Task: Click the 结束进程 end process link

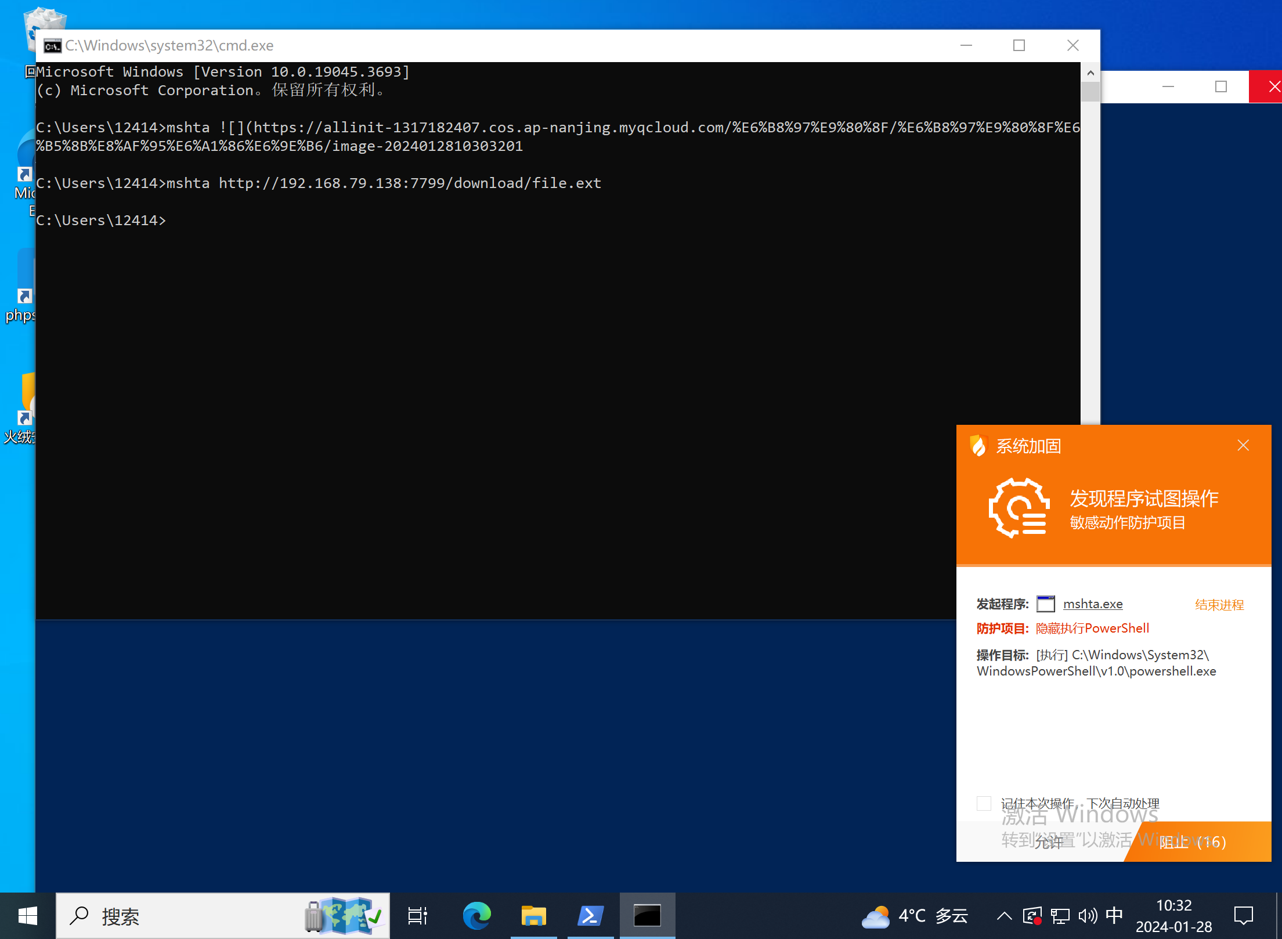Action: click(x=1219, y=605)
